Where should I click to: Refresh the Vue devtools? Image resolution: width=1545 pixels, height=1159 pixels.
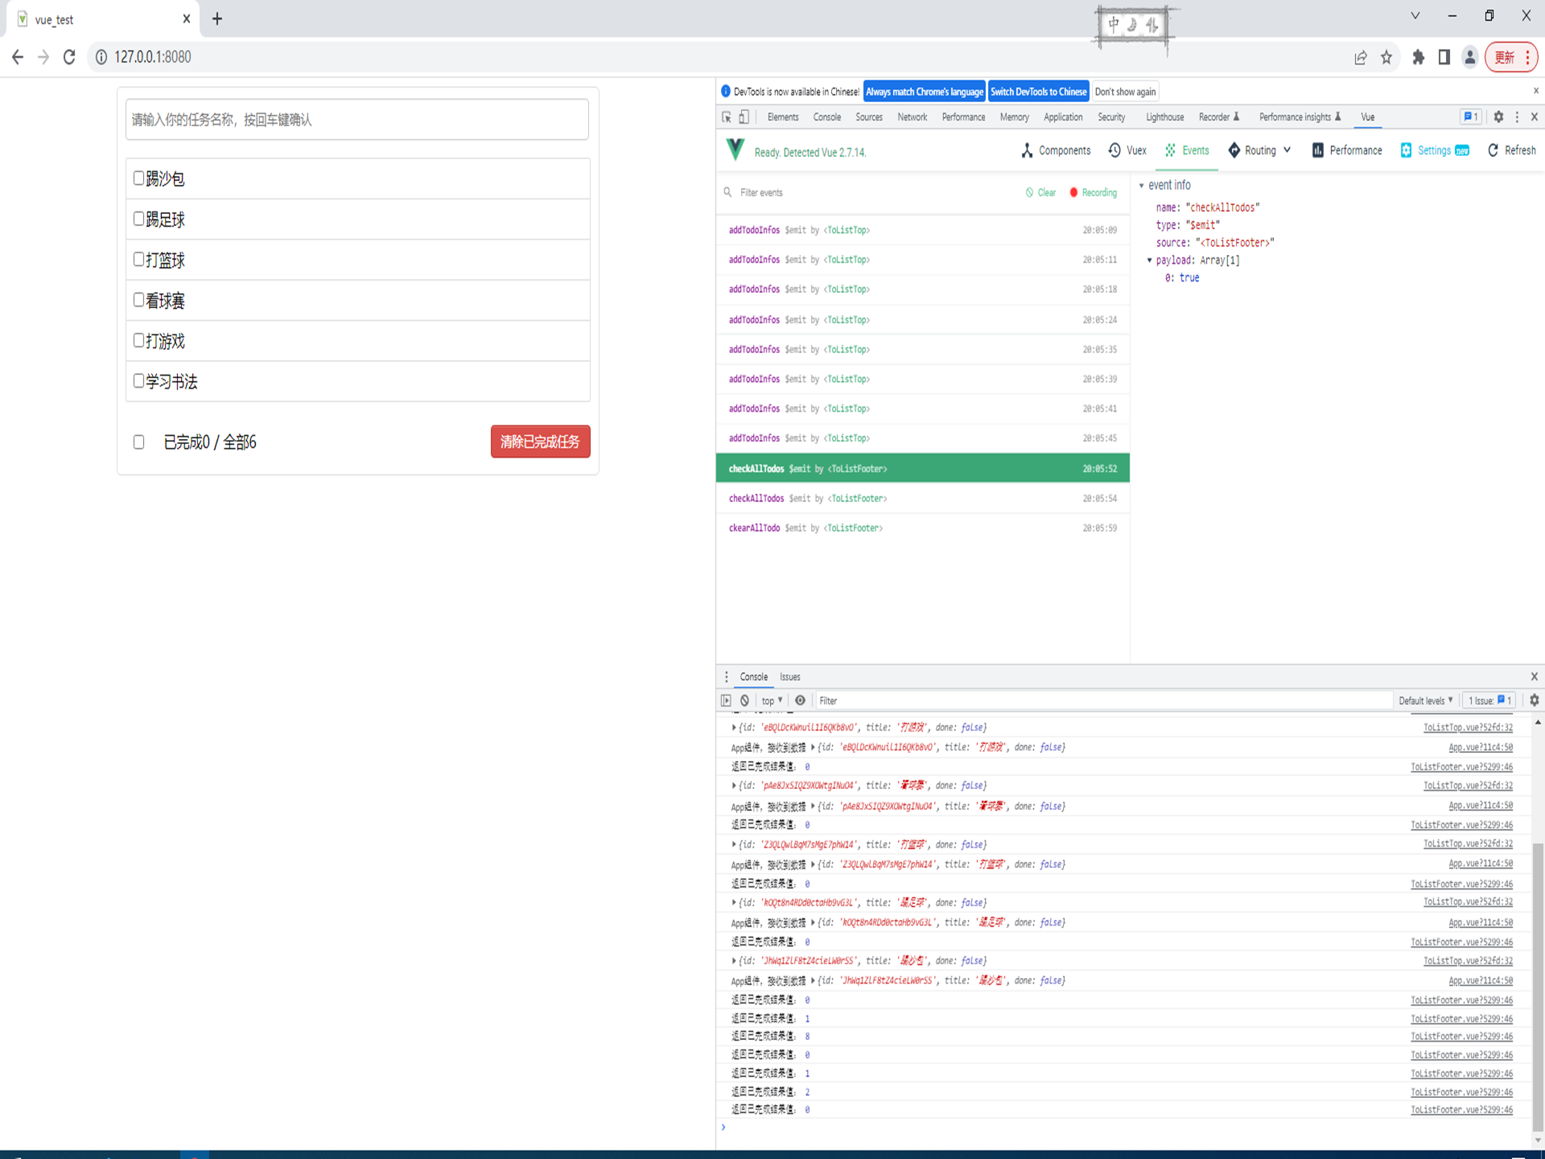point(1512,150)
